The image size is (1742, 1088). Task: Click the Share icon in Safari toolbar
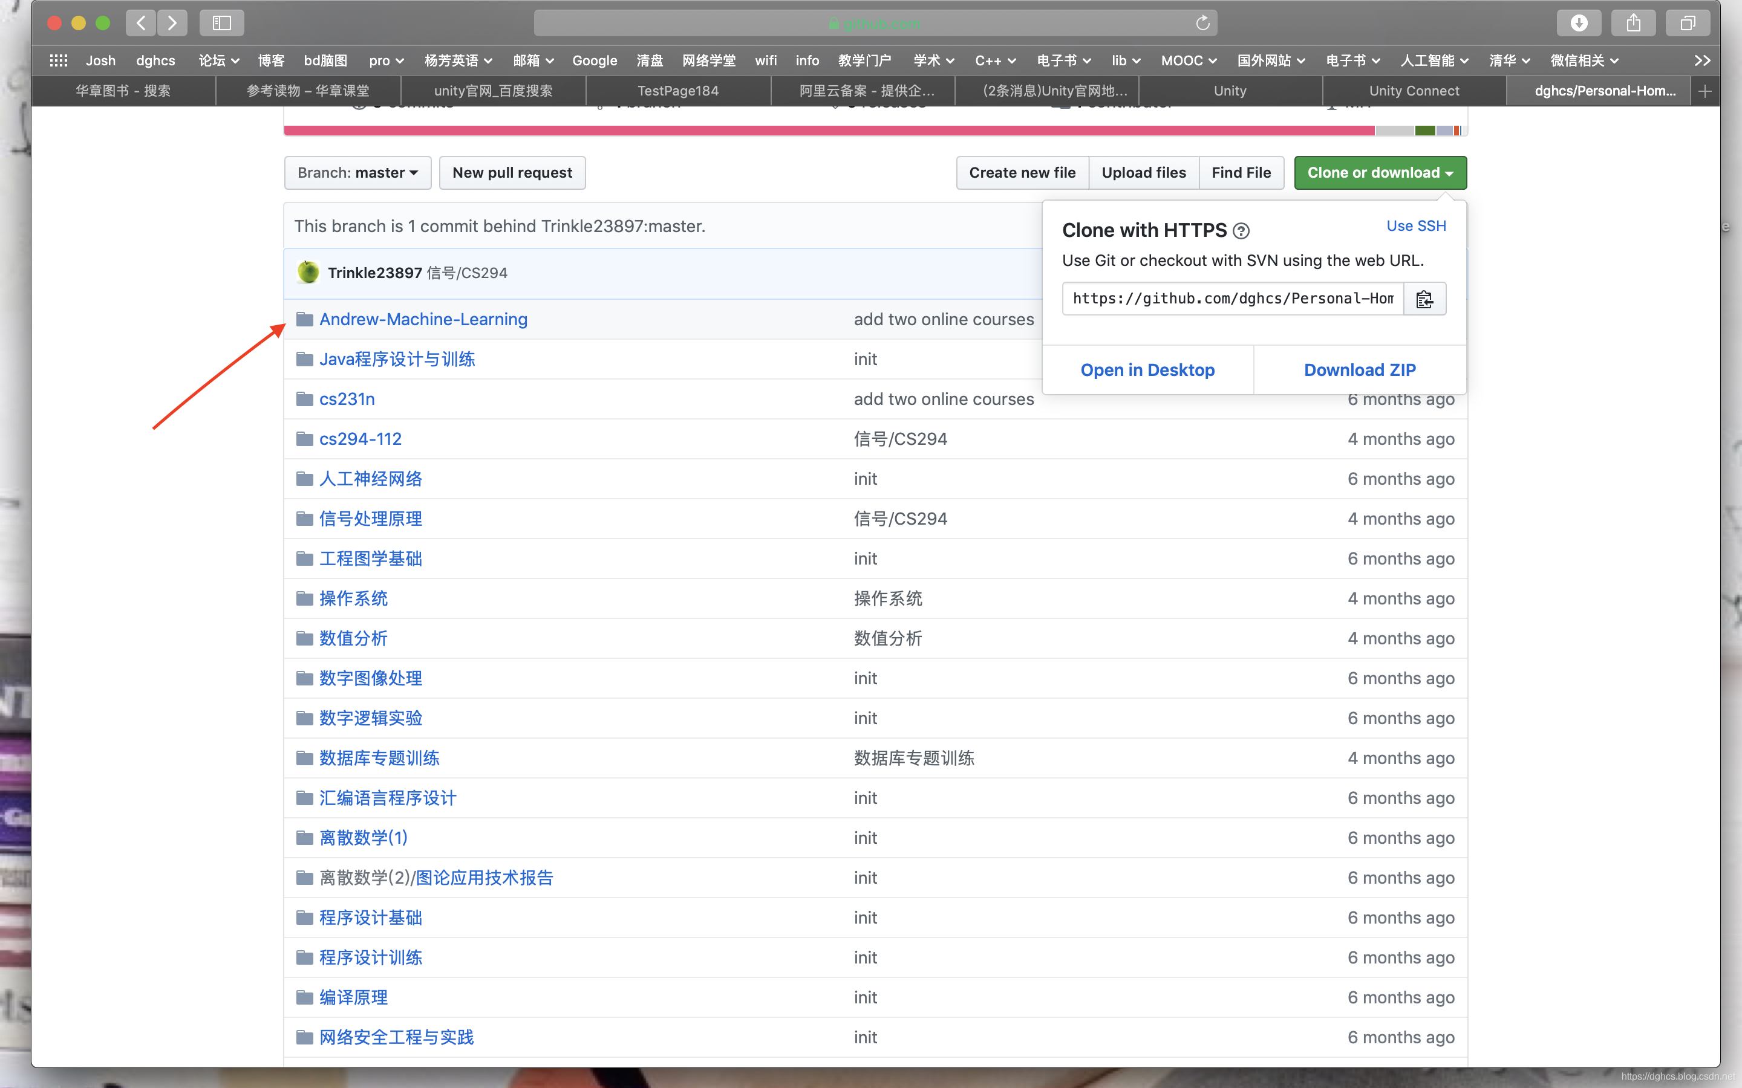1633,23
